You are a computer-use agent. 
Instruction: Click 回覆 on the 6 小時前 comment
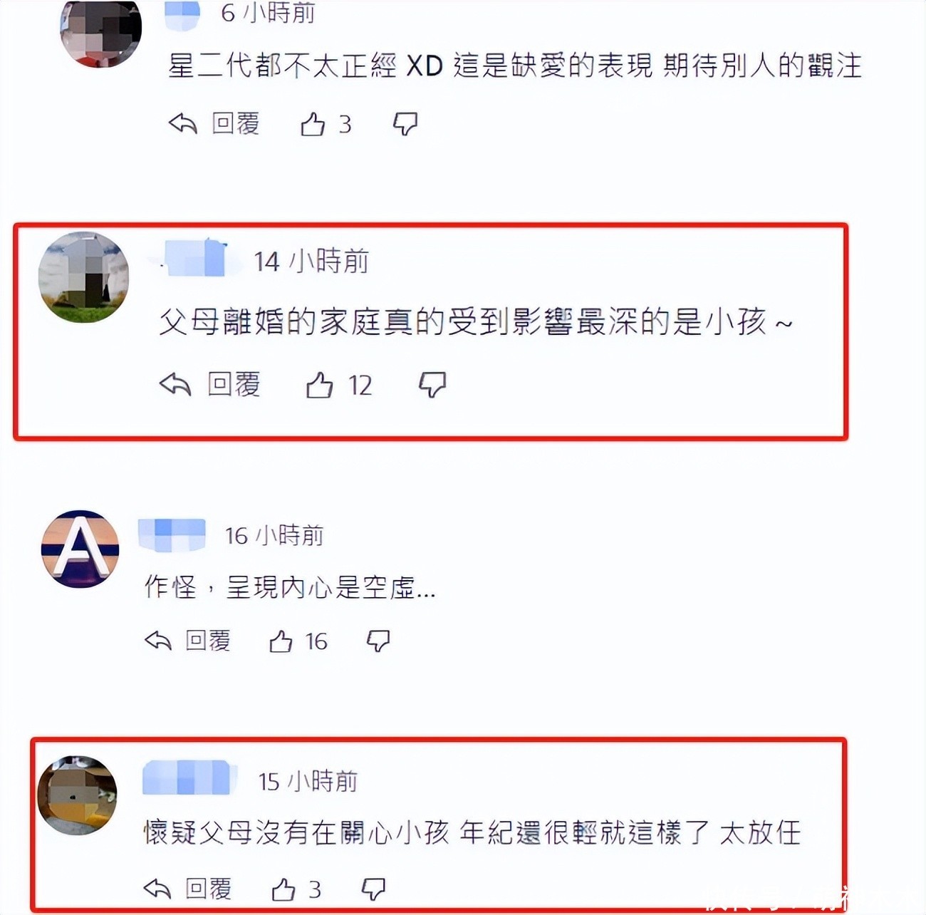pos(236,123)
